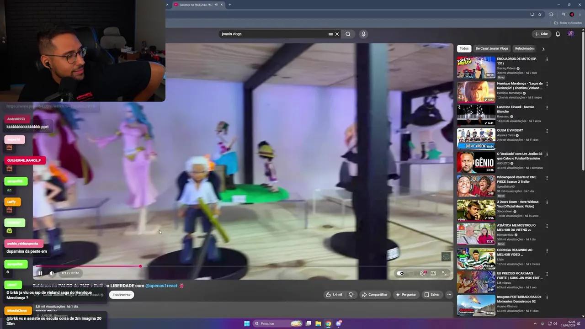The width and height of the screenshot is (585, 329).
Task: Enter fullscreen mode in the player
Action: click(x=444, y=273)
